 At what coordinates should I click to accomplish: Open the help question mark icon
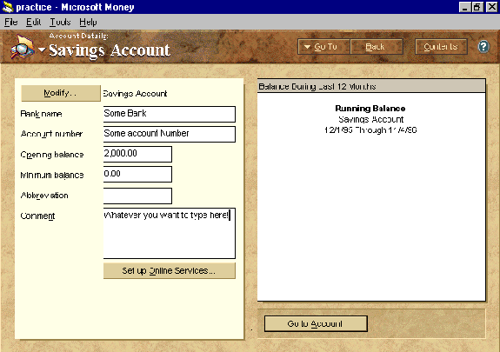tap(483, 47)
